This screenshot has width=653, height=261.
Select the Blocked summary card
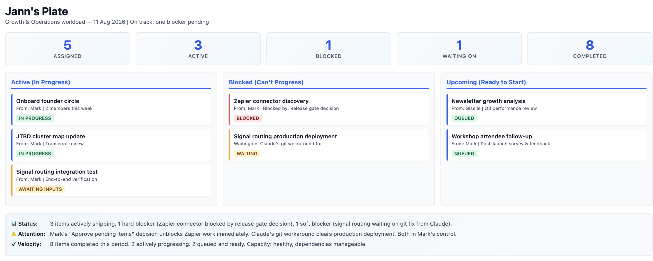(329, 49)
